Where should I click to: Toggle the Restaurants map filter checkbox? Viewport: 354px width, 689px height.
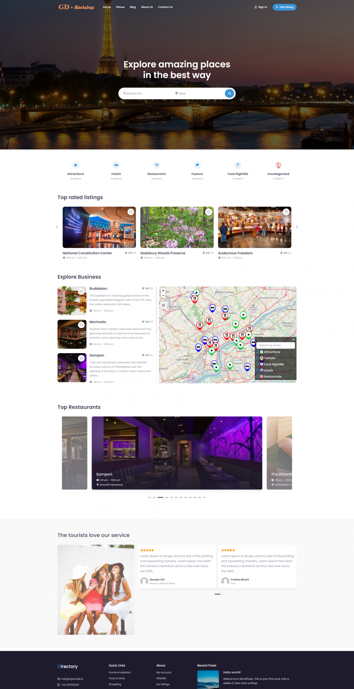pyautogui.click(x=258, y=376)
